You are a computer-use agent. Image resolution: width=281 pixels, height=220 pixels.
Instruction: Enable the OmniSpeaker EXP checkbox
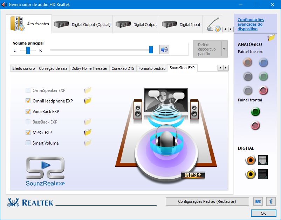click(28, 90)
